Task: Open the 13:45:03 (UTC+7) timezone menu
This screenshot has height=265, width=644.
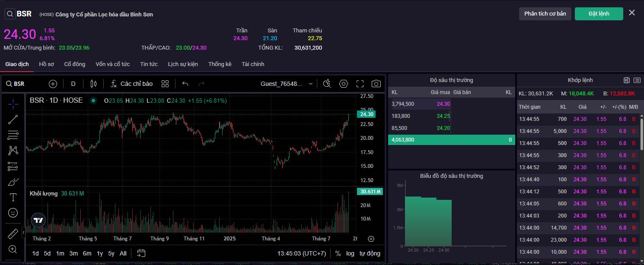Action: 302,253
